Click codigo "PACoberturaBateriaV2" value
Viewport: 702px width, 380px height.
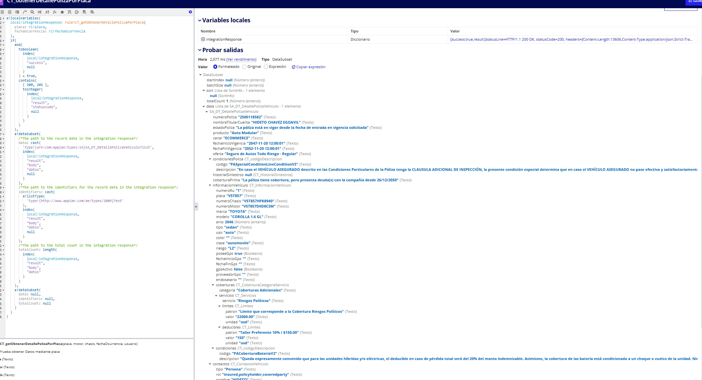coord(254,353)
